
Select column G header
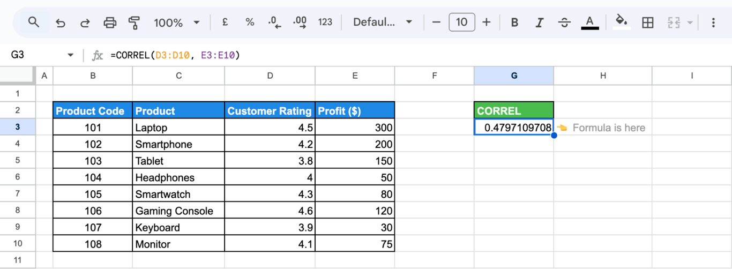pos(514,76)
